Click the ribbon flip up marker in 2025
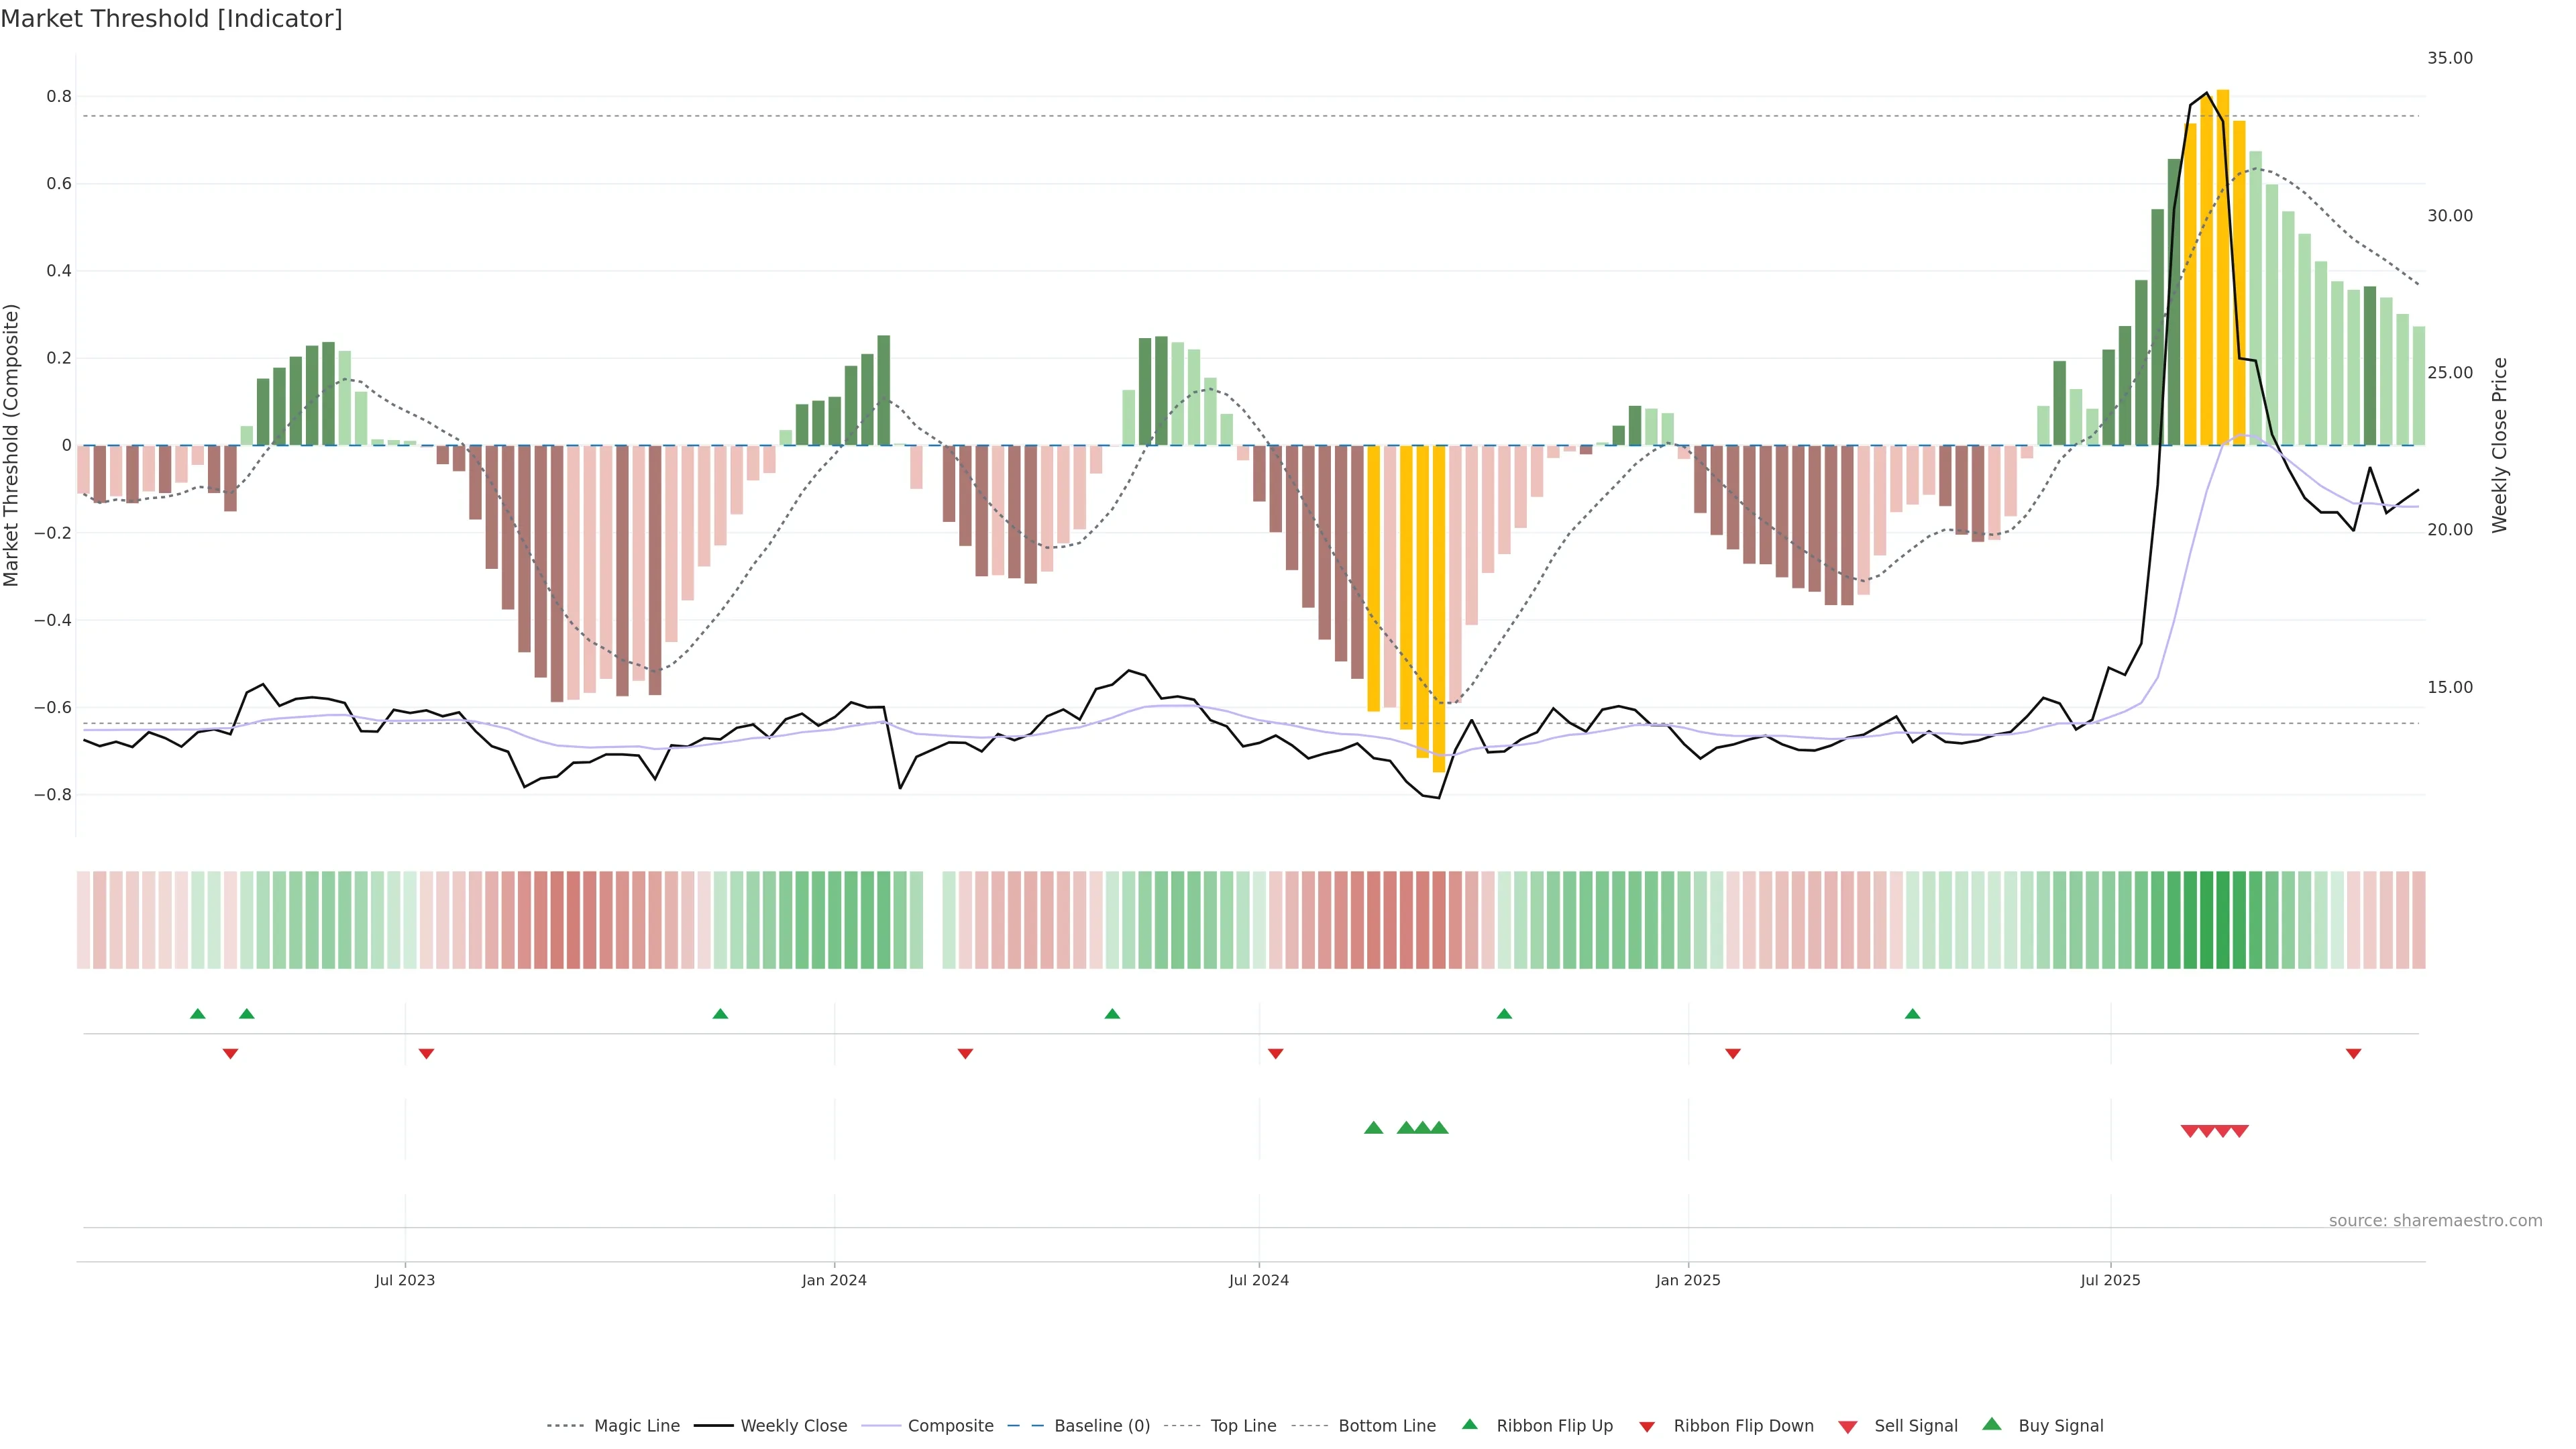This screenshot has width=2576, height=1449. pyautogui.click(x=1912, y=1014)
